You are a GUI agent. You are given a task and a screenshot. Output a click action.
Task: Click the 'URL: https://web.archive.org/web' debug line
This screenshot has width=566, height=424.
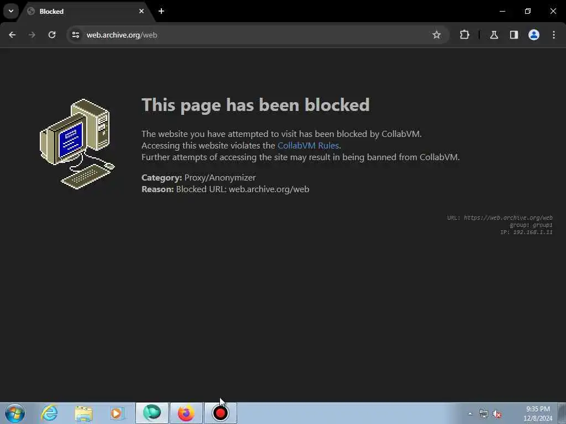pos(500,218)
